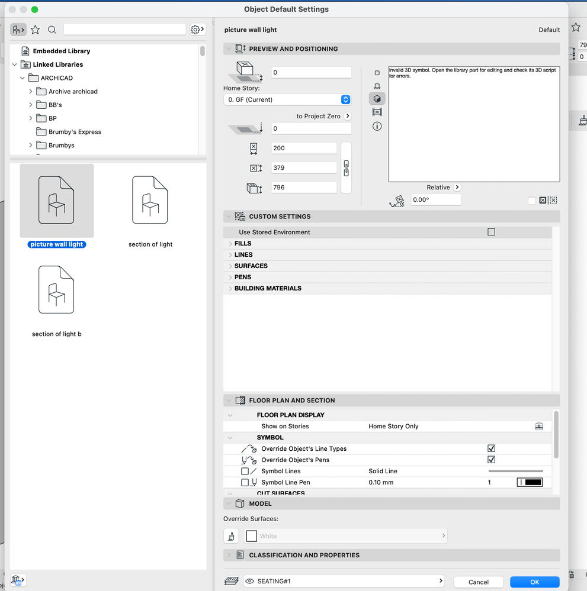Expand FILLS parameter group
This screenshot has height=591, width=587.
pos(230,244)
